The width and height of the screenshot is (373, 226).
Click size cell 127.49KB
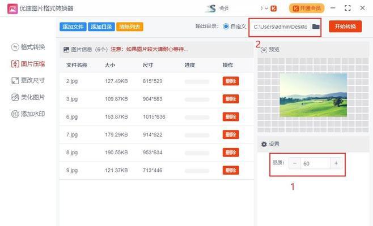tap(116, 81)
